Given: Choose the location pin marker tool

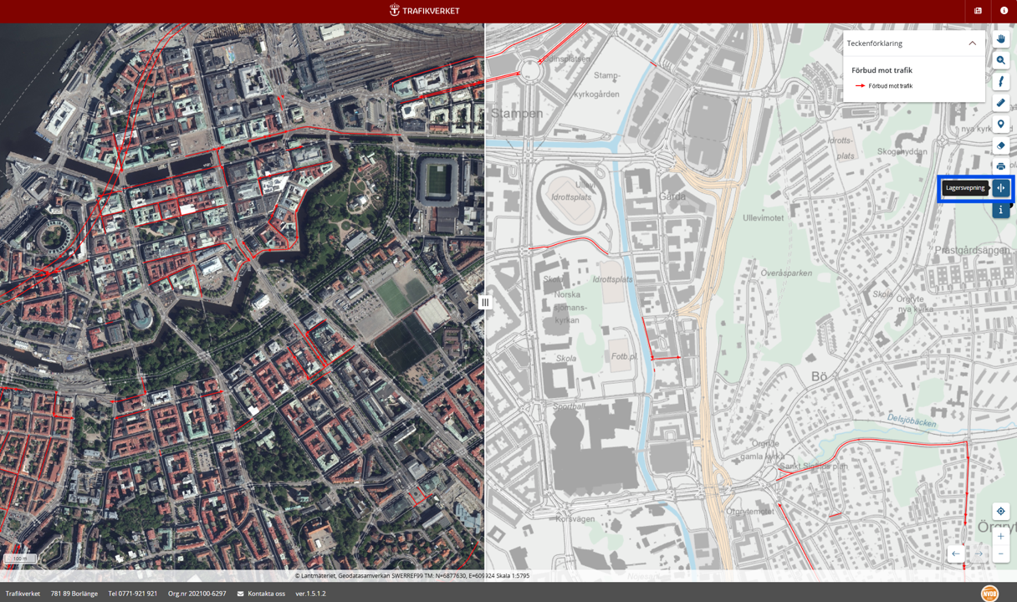Looking at the screenshot, I should [x=1000, y=125].
